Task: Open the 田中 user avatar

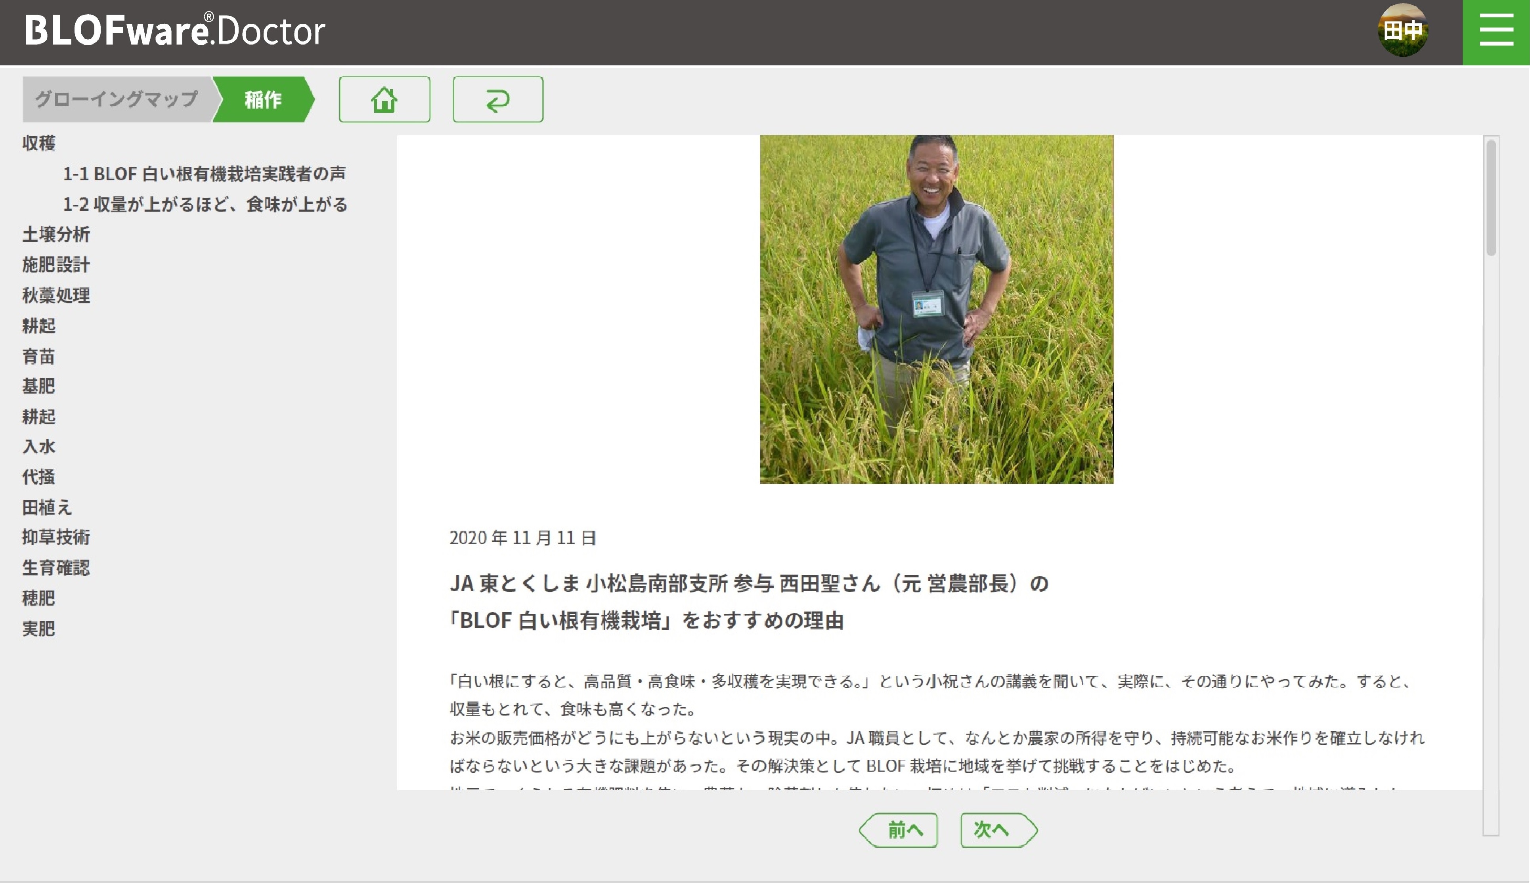Action: pyautogui.click(x=1402, y=31)
